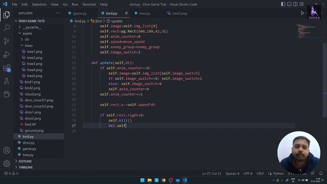Open the Edit menu
The height and width of the screenshot is (184, 327).
point(25,4)
